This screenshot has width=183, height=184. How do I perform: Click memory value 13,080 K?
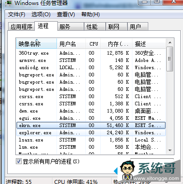pyautogui.click(x=118, y=111)
